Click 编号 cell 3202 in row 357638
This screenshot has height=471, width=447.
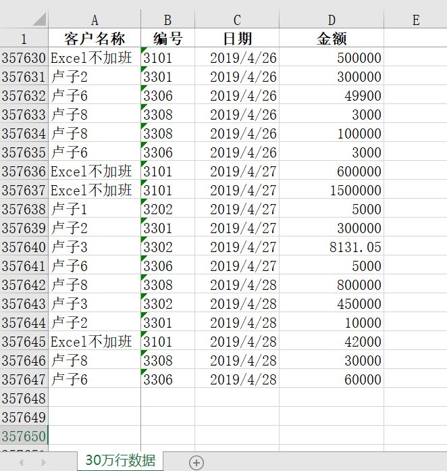coord(167,208)
